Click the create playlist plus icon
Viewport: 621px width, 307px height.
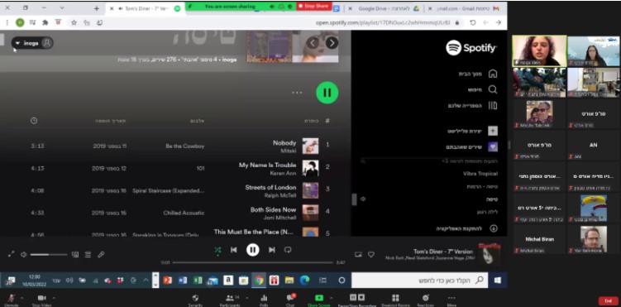click(x=493, y=131)
